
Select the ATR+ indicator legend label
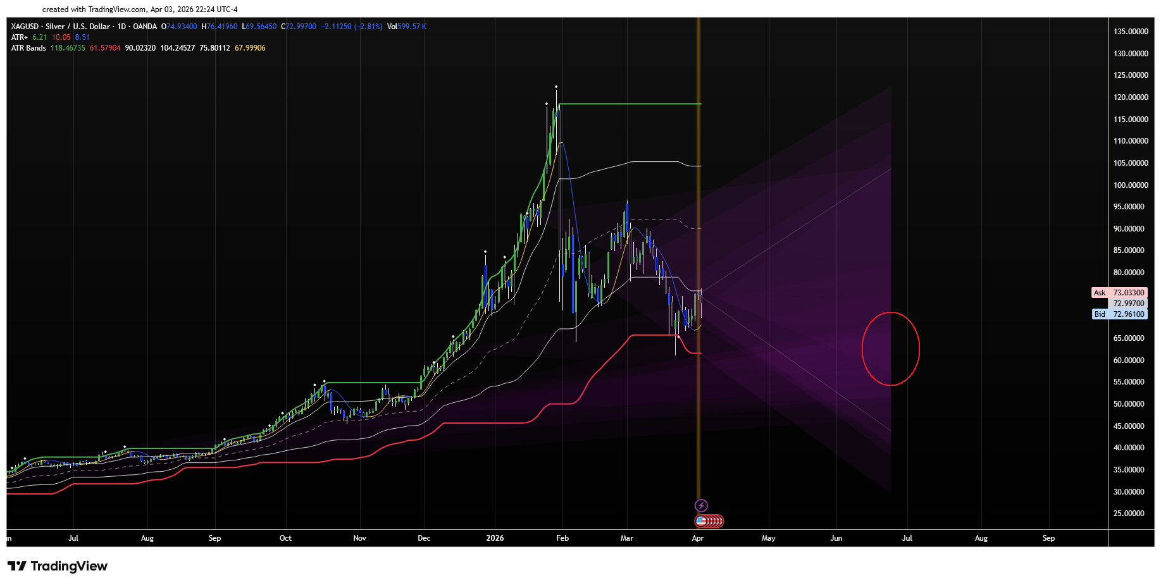click(20, 37)
